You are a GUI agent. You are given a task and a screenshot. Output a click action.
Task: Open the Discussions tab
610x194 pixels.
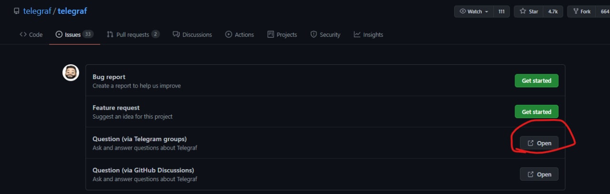(192, 34)
